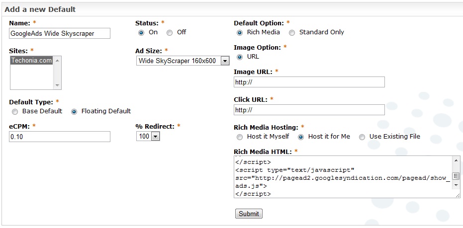Click the Name text field

pyautogui.click(x=60, y=33)
